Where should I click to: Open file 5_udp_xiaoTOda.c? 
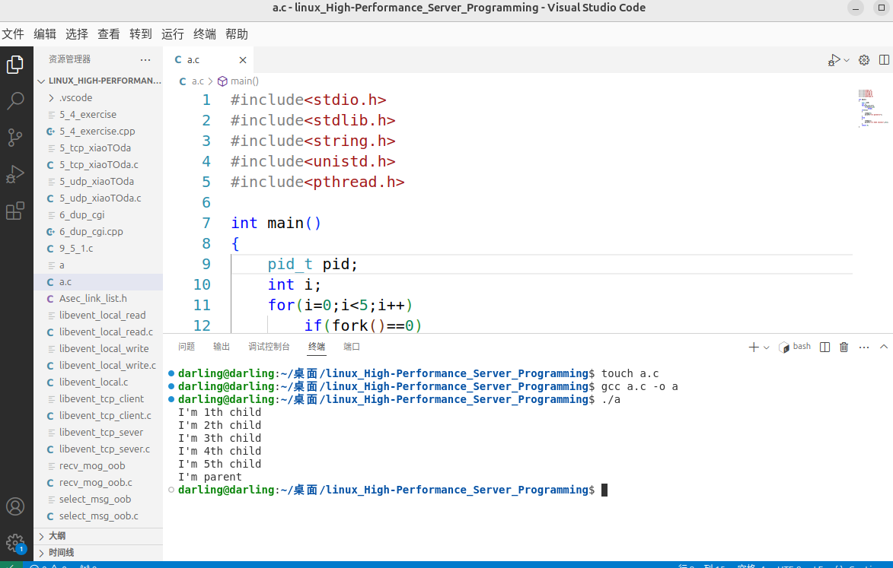click(98, 198)
